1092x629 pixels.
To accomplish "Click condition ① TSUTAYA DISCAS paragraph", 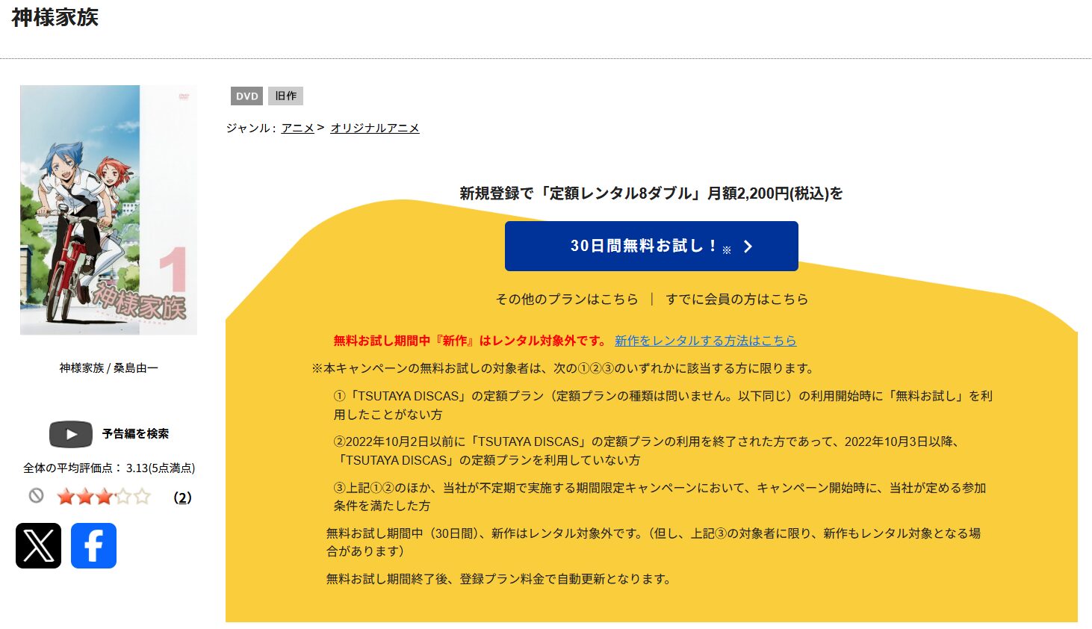I will coord(663,405).
